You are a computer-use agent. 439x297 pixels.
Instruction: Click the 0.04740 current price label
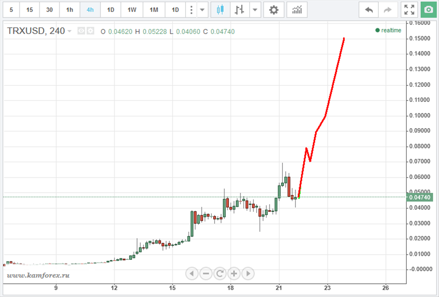point(420,197)
